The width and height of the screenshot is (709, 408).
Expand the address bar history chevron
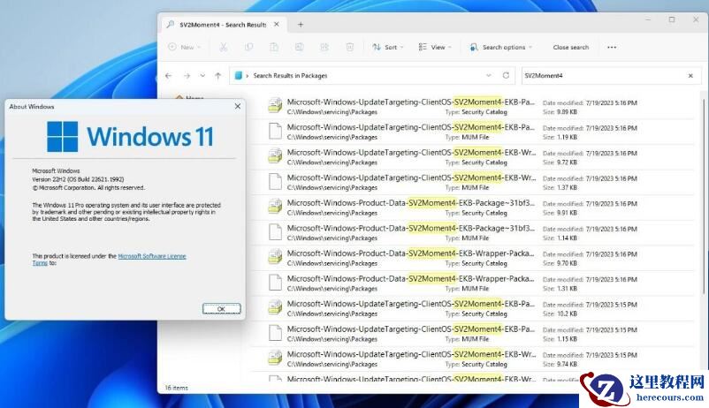489,75
